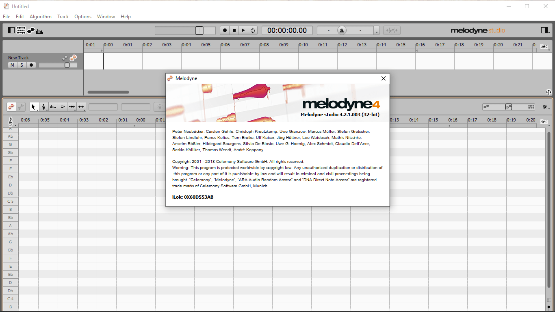The image size is (555, 312).
Task: Click the metronome icon in the tempo field
Action: [342, 30]
